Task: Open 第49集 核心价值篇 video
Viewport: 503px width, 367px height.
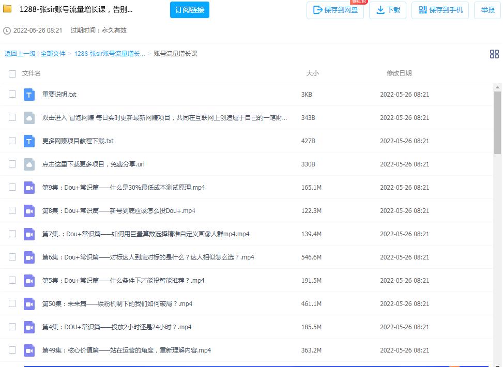Action: pos(127,350)
